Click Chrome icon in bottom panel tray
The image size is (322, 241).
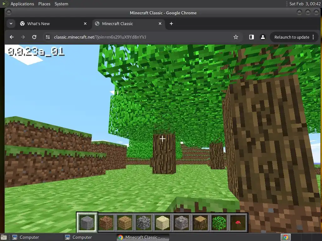coord(286,237)
